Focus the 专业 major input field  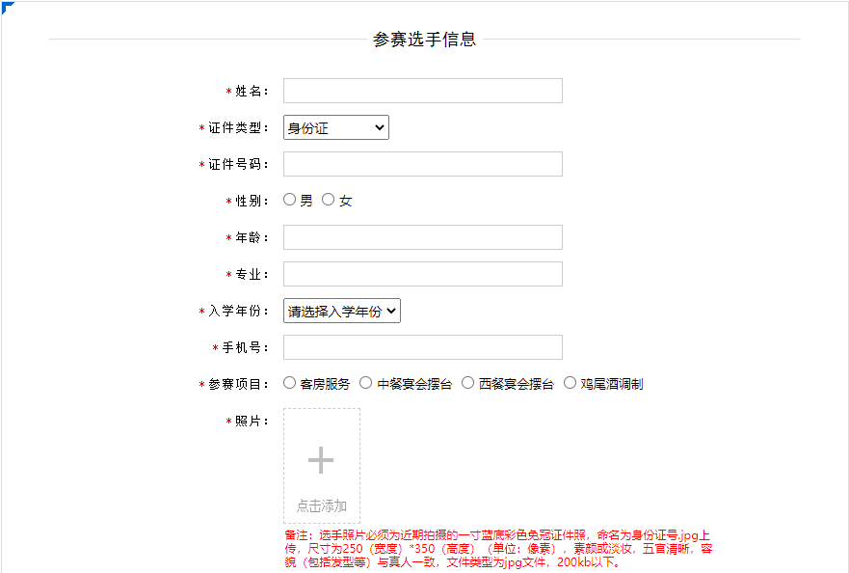(422, 273)
